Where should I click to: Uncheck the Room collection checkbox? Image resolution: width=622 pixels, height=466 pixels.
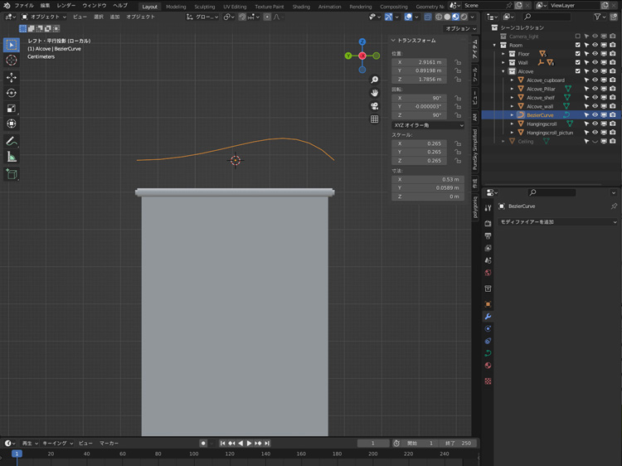[x=579, y=45]
